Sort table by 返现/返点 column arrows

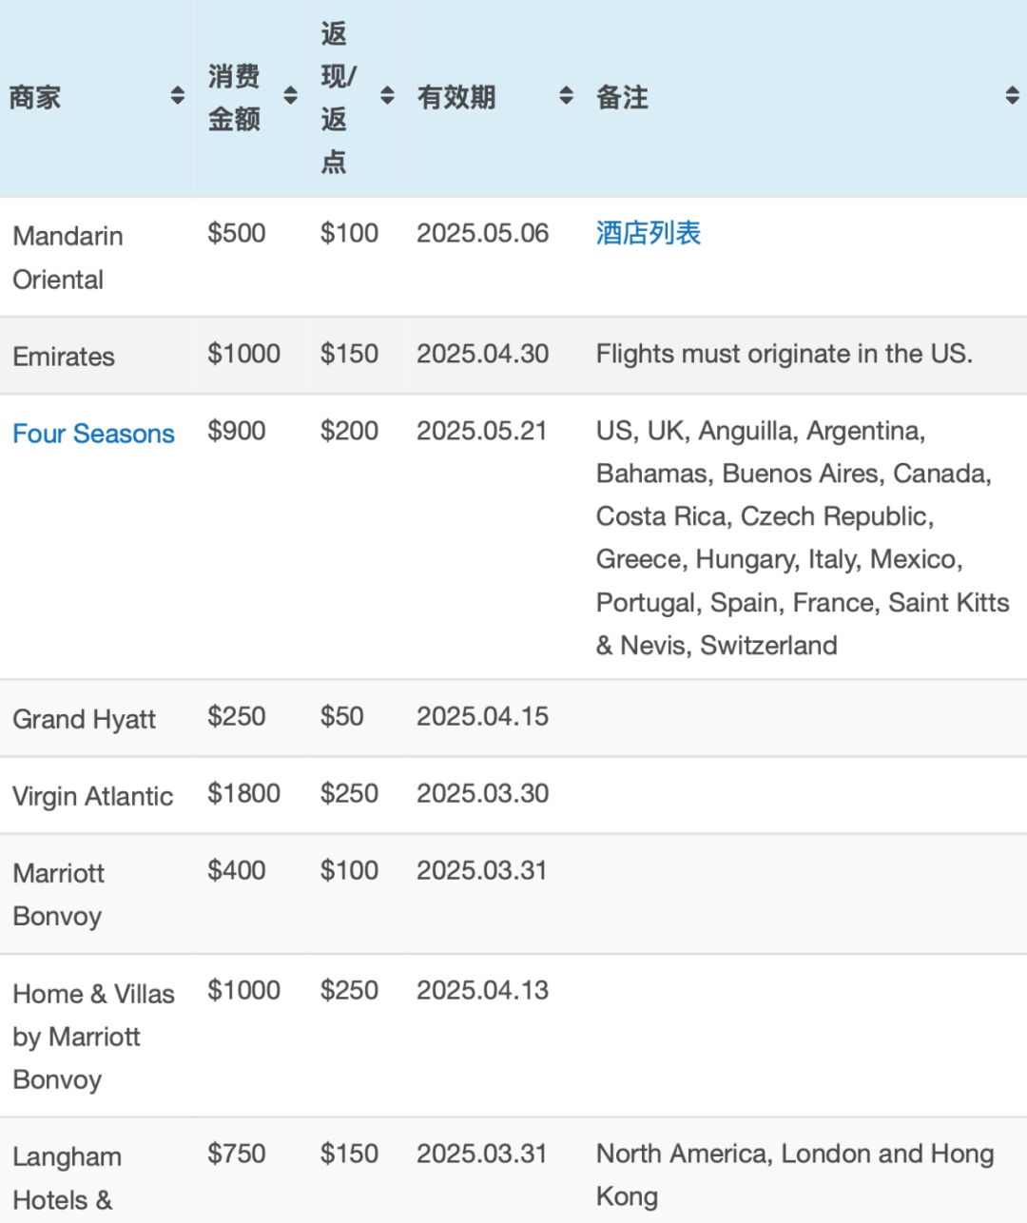tap(387, 96)
